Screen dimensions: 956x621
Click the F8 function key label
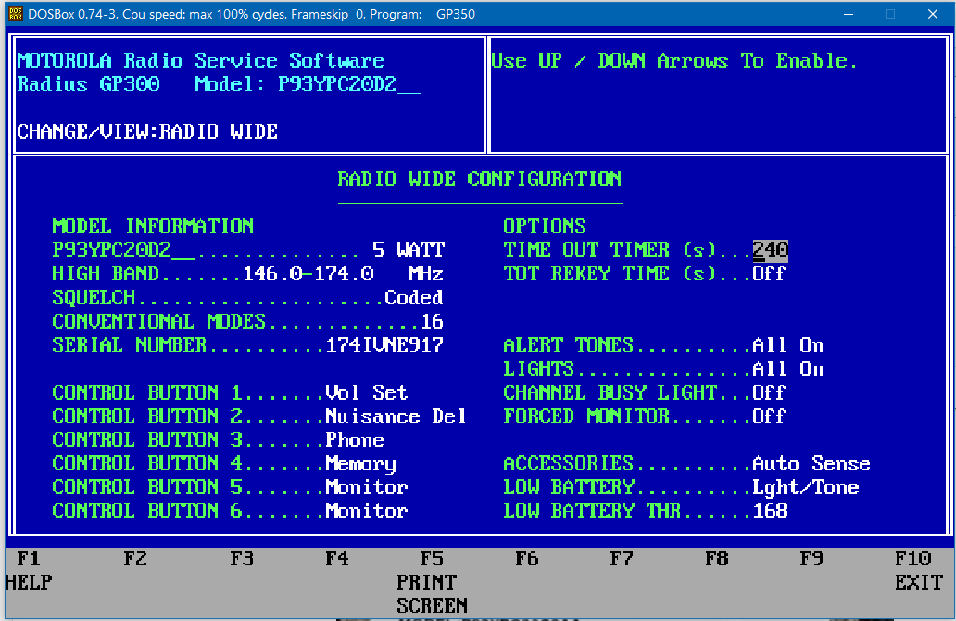(x=717, y=559)
